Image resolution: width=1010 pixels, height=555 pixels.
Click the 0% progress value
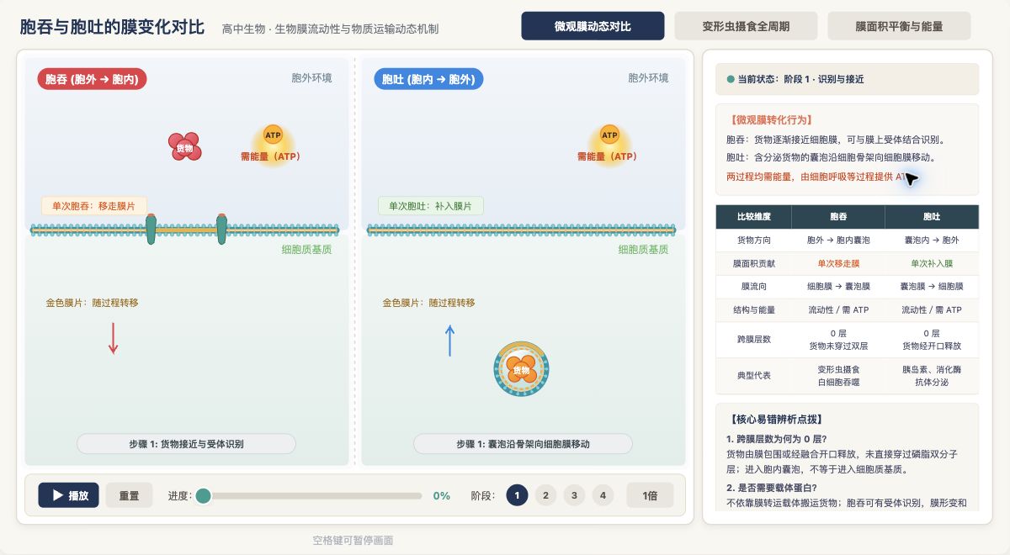[x=441, y=495]
